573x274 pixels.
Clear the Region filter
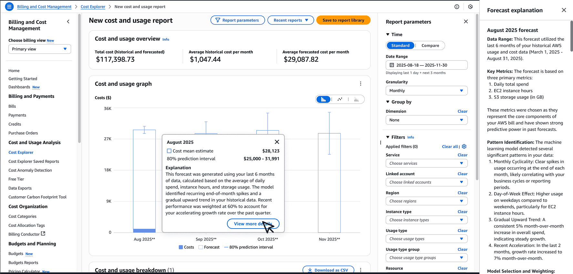(x=463, y=193)
